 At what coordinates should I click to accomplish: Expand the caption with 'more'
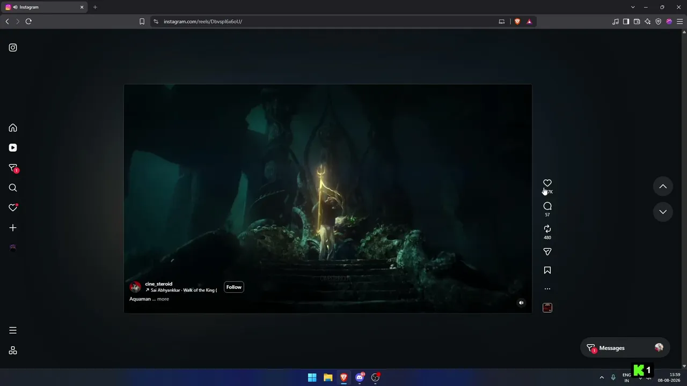pos(163,299)
